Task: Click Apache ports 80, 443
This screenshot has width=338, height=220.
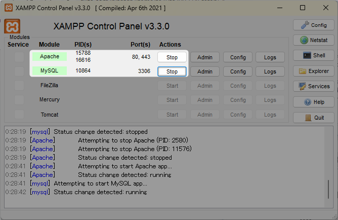Action: pyautogui.click(x=141, y=57)
